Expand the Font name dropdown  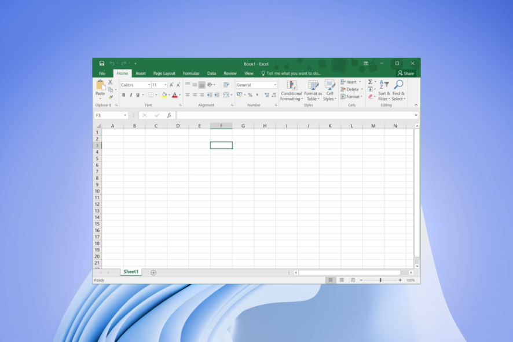point(149,85)
